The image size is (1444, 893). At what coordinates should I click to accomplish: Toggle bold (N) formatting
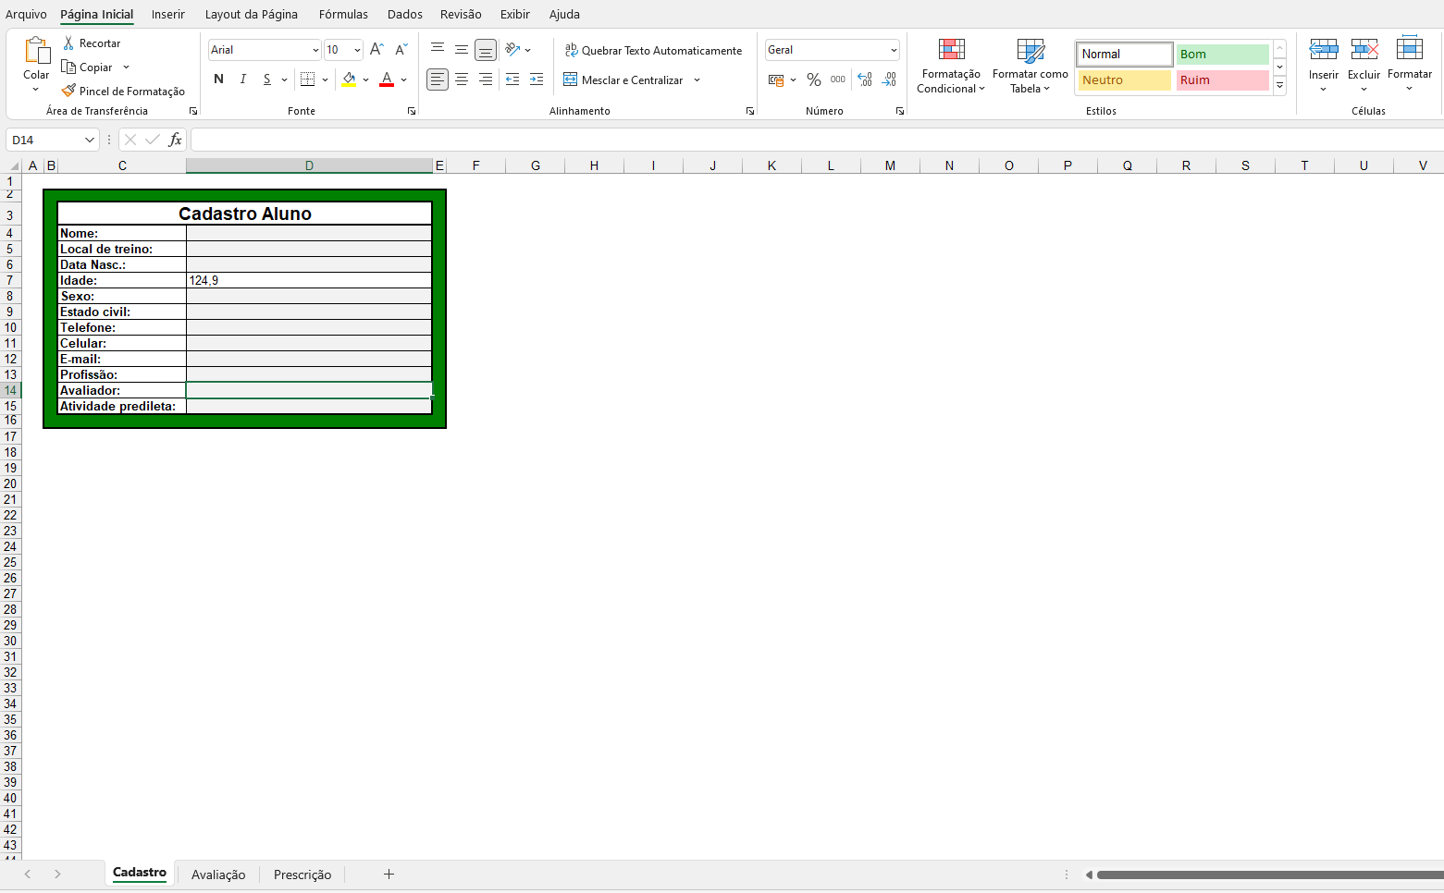tap(218, 80)
